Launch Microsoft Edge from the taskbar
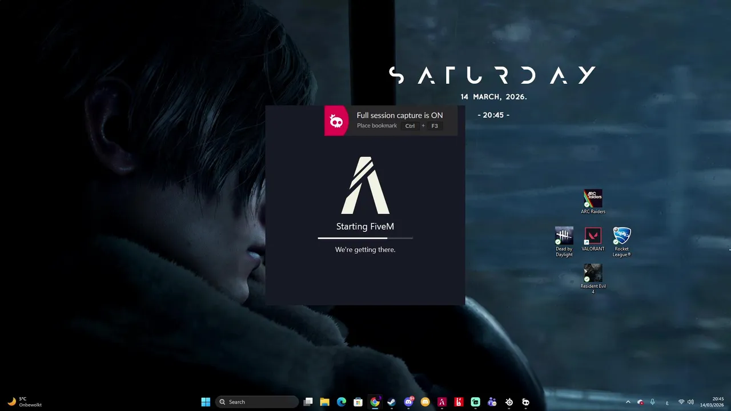 pos(342,402)
